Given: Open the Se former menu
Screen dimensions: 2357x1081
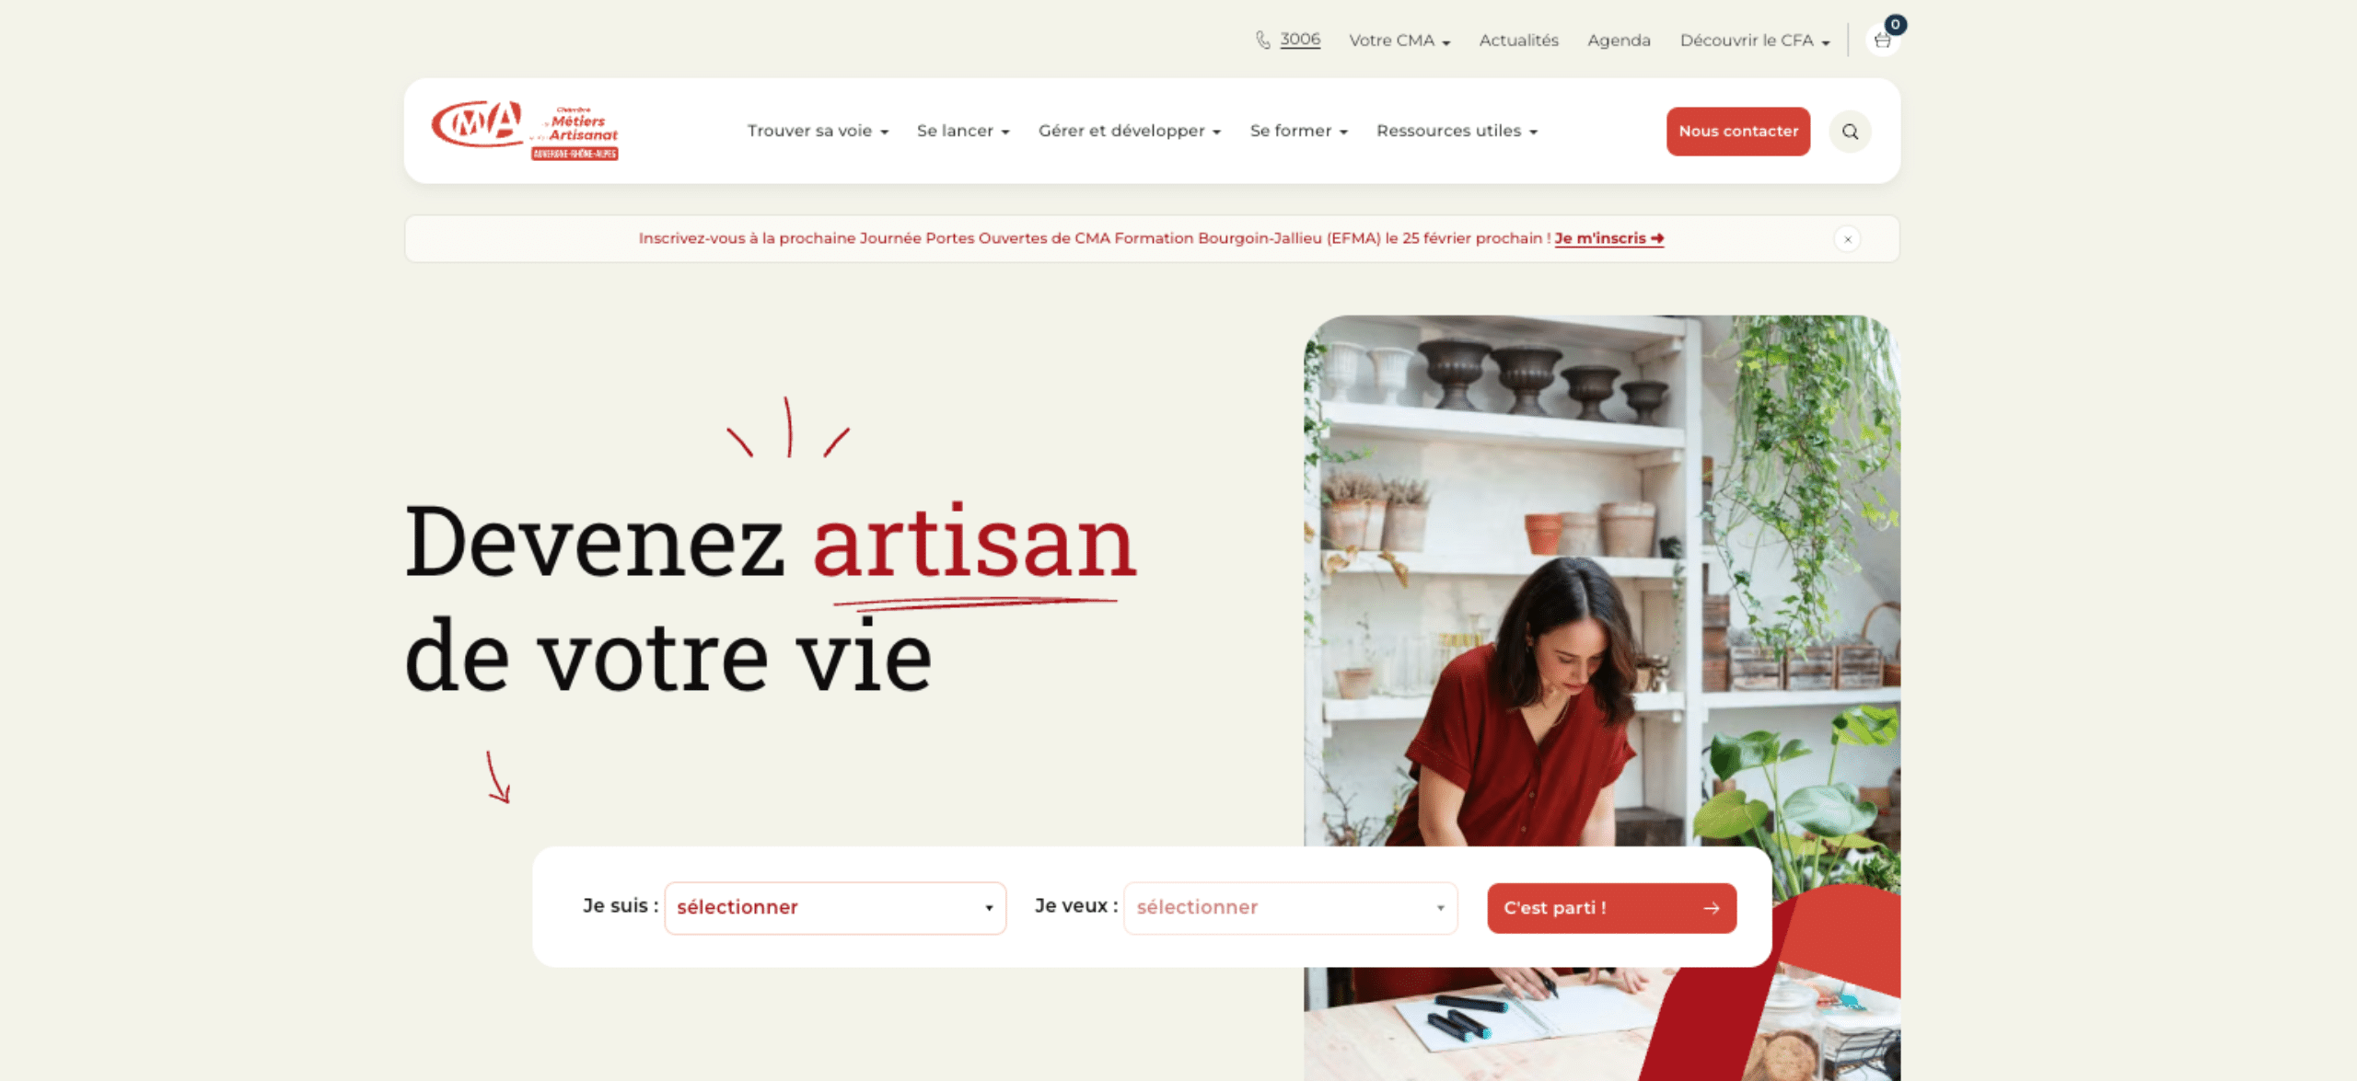Looking at the screenshot, I should [1298, 132].
